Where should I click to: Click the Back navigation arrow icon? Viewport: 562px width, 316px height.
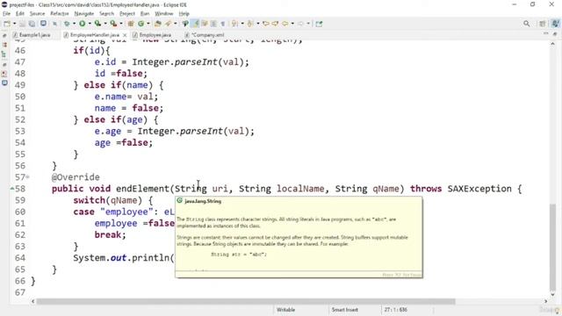click(x=285, y=24)
